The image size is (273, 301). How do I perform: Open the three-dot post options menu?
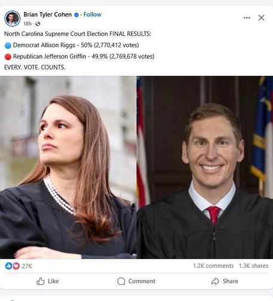click(247, 18)
